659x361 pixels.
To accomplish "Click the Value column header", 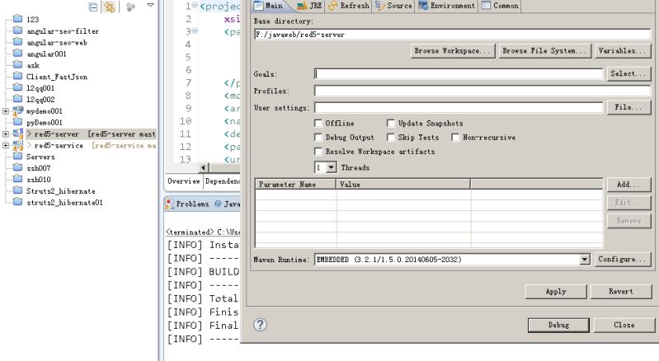I will tap(403, 184).
